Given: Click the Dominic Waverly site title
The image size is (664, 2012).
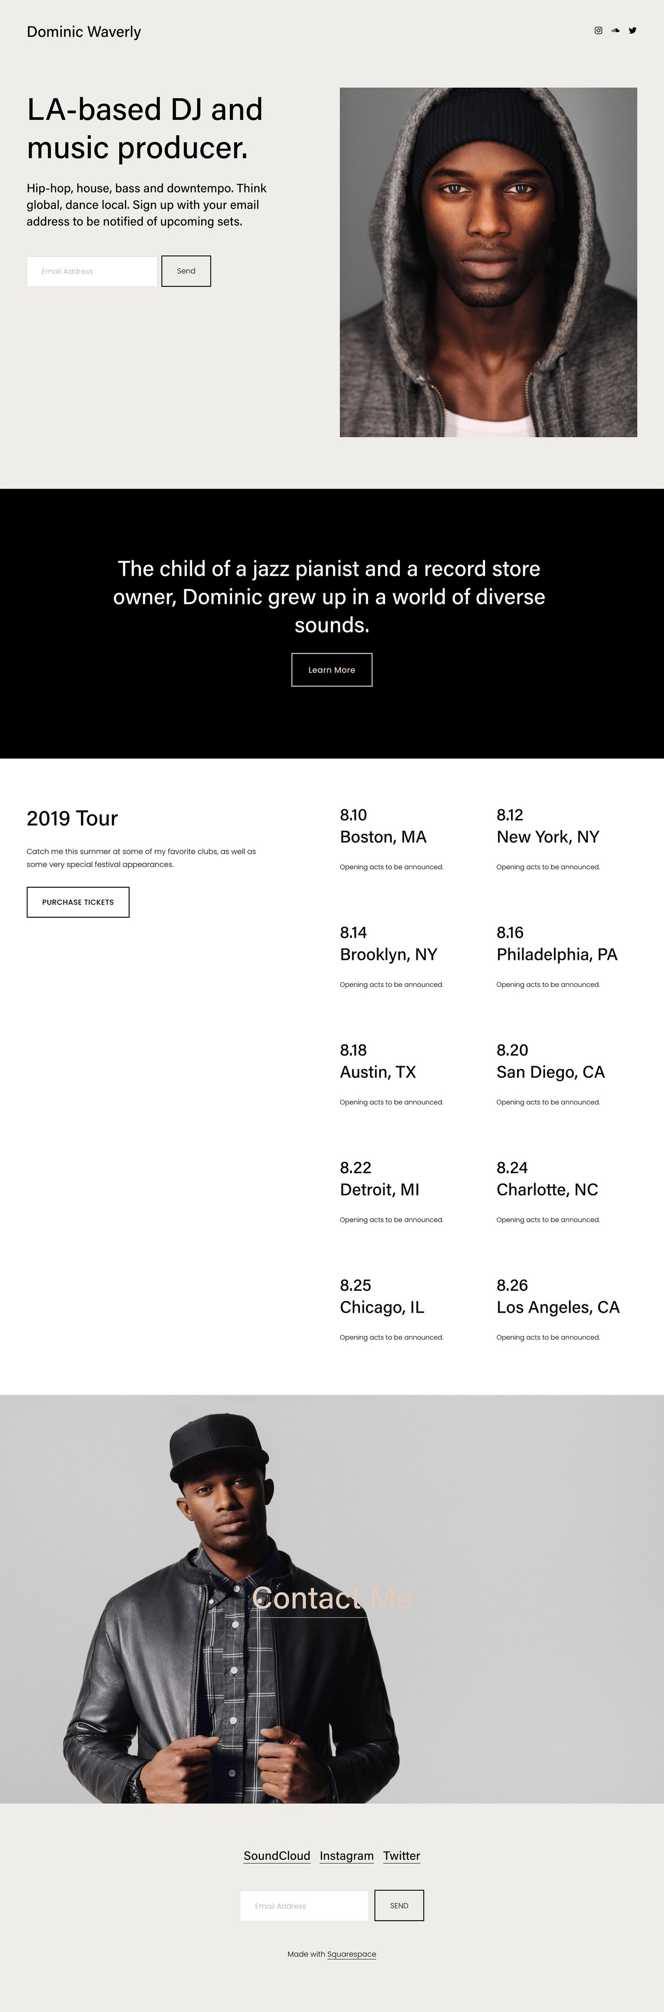Looking at the screenshot, I should (x=83, y=32).
